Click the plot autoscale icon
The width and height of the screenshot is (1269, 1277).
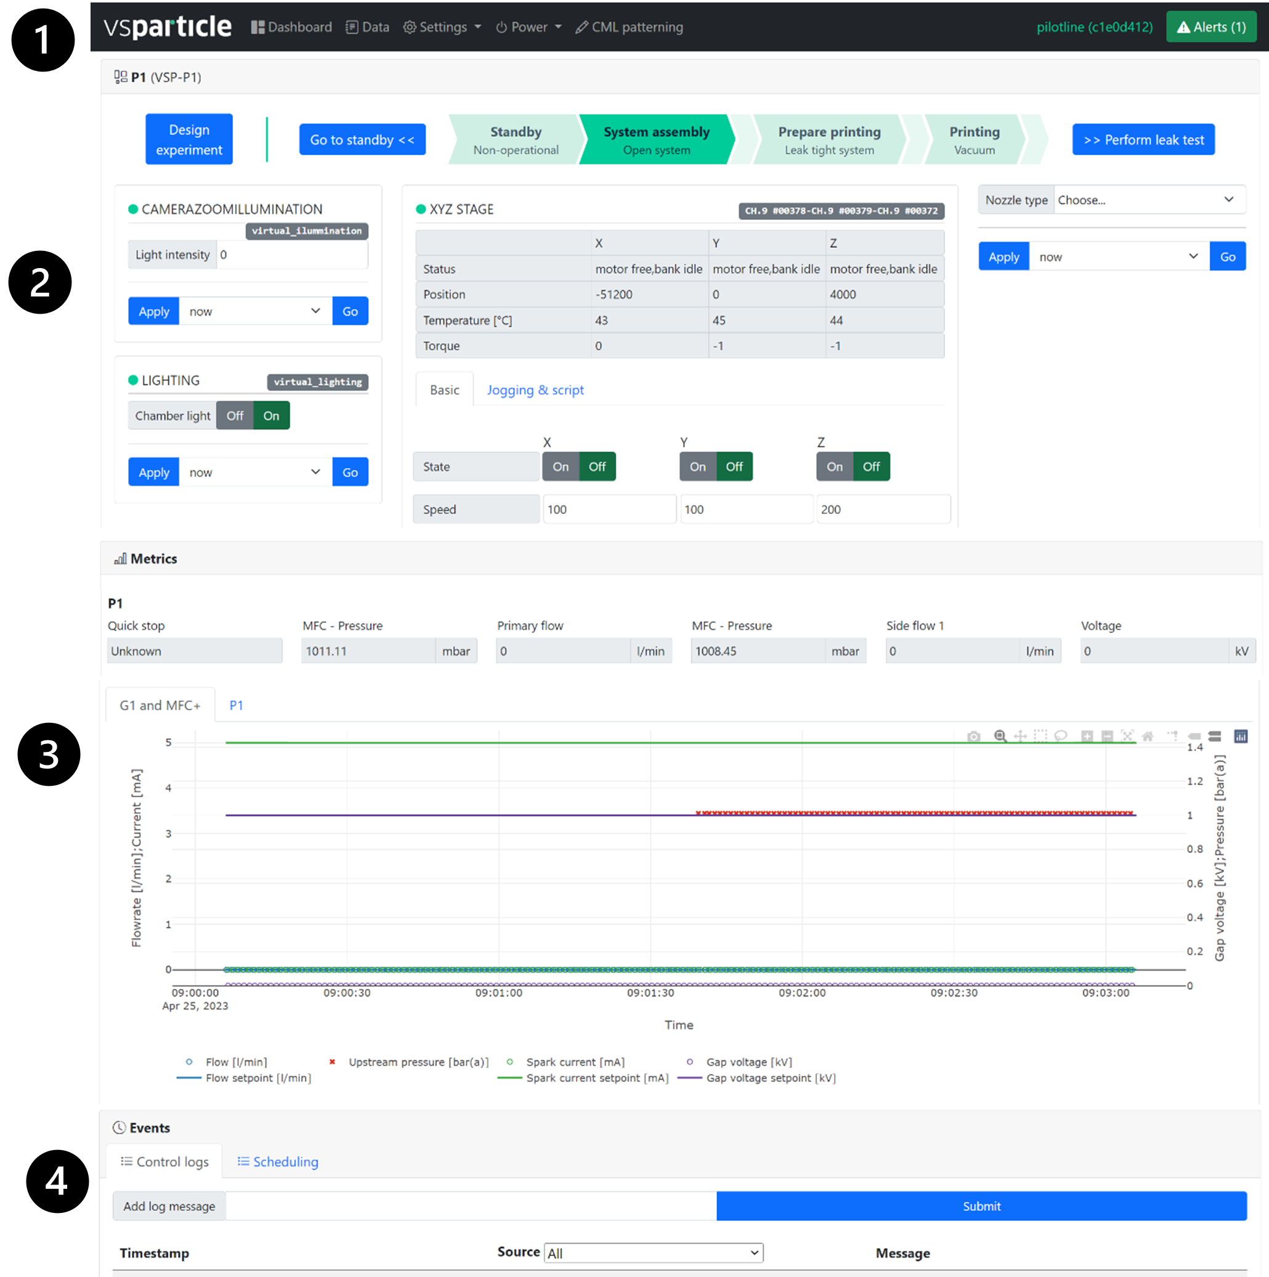[x=1127, y=736]
